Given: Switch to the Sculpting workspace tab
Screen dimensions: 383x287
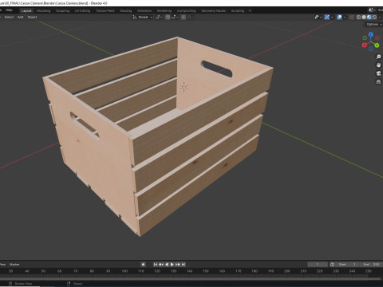Looking at the screenshot, I should click(x=62, y=10).
